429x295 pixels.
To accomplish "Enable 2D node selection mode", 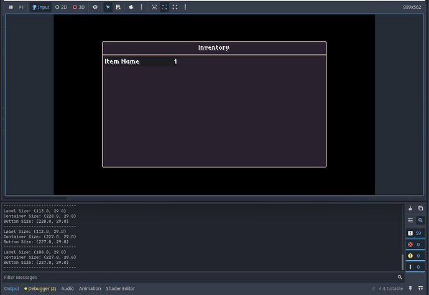I will coord(61,7).
